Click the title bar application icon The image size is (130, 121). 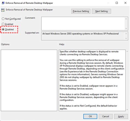point(3,3)
